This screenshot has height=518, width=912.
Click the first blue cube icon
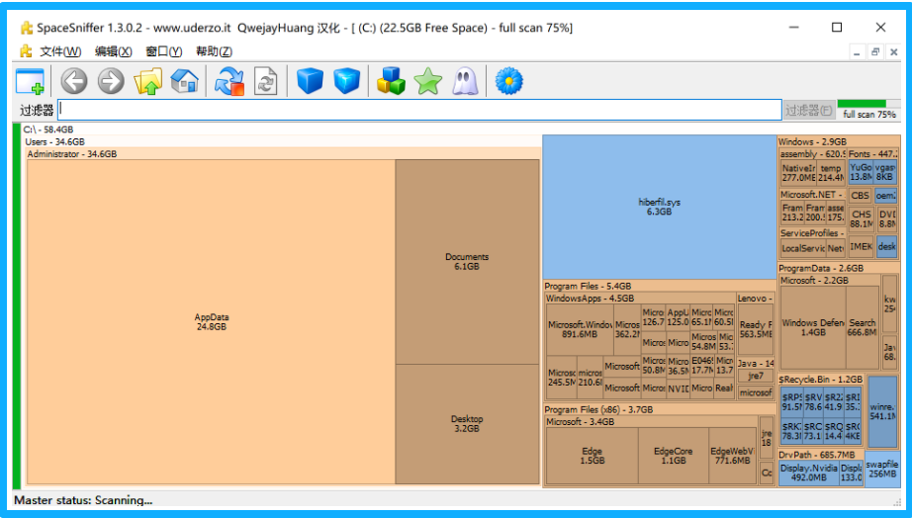(x=310, y=81)
